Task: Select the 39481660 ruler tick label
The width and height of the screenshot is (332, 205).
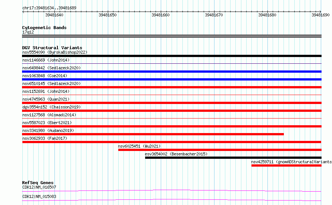Action: (x=160, y=15)
